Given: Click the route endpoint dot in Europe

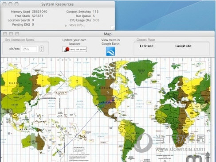Looking at the screenshot, I should (x=164, y=92).
